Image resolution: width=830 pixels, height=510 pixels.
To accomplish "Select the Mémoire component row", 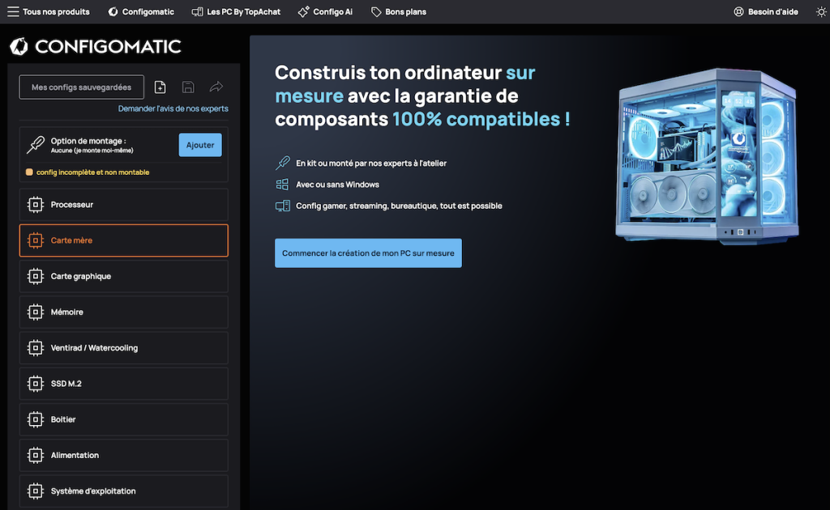I will pos(124,312).
